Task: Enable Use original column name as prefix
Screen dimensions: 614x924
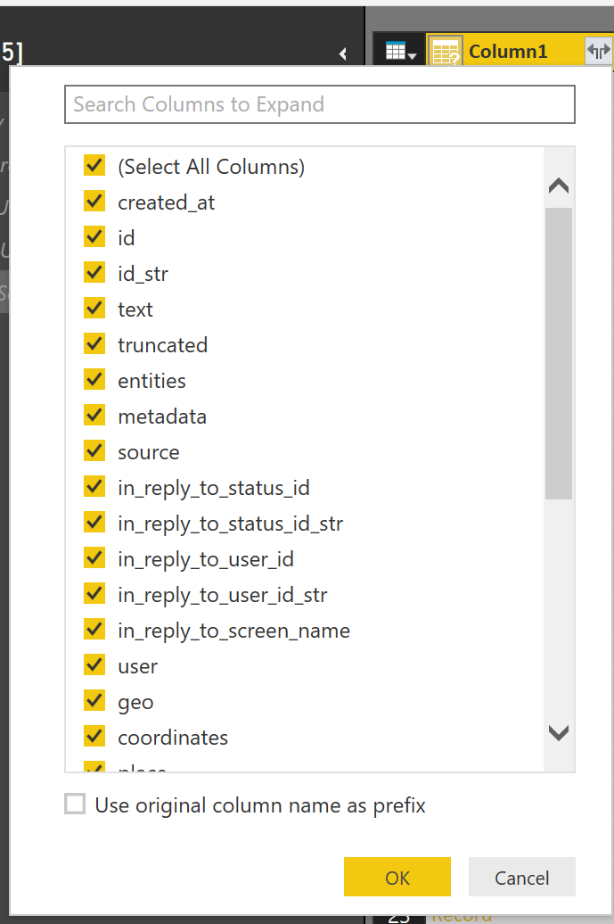Action: tap(76, 804)
